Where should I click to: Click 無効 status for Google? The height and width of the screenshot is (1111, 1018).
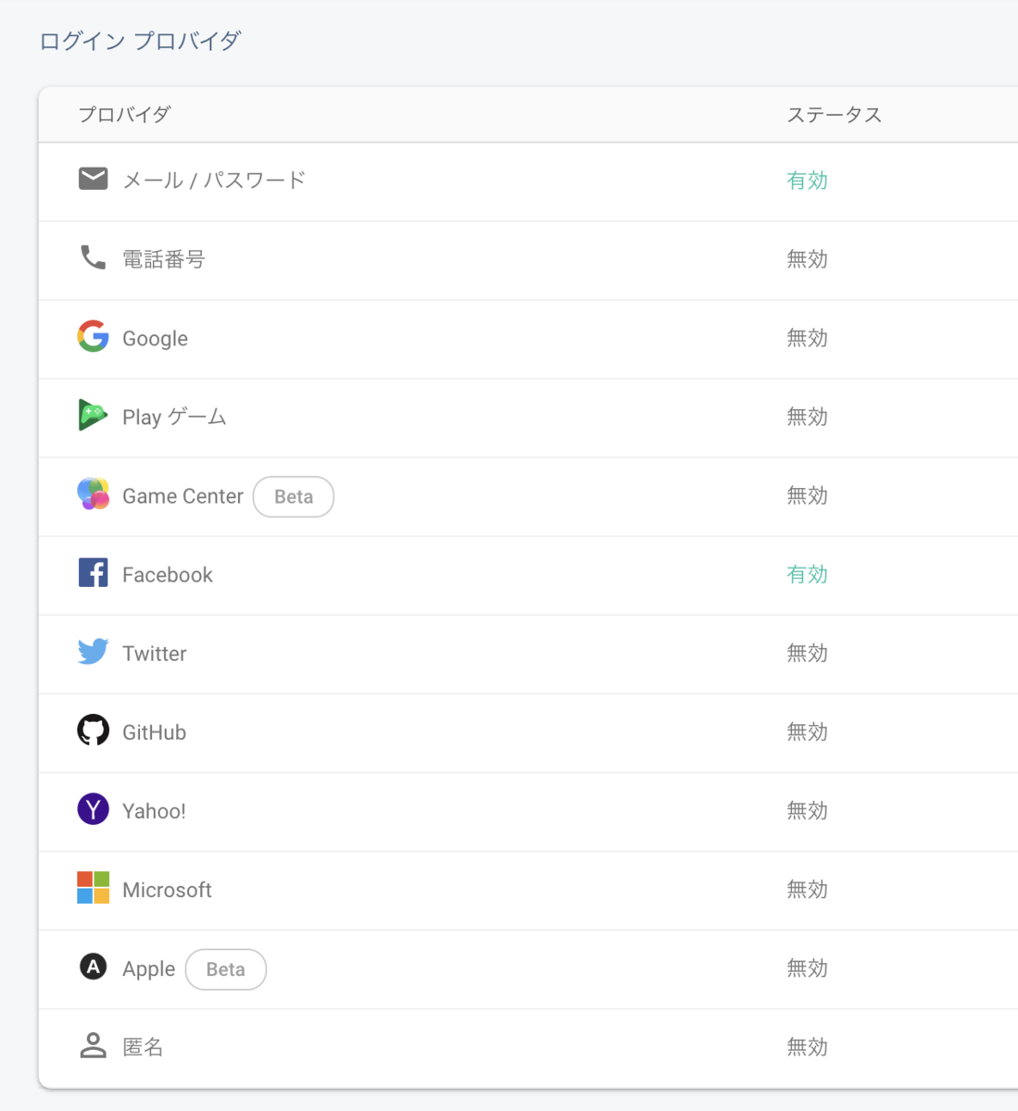point(807,338)
